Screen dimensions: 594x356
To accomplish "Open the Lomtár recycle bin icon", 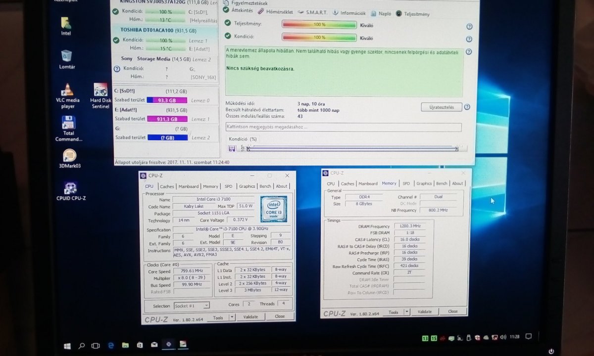I will 67,59.
